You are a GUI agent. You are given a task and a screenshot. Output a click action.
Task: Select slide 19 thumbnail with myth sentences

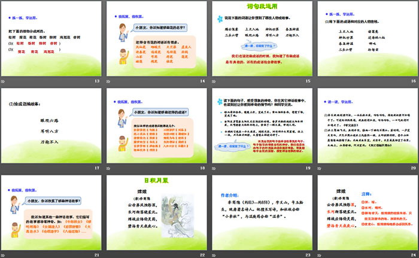tap(262, 126)
